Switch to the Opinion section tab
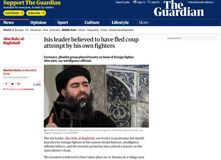This screenshot has width=221, height=160. click(x=38, y=23)
